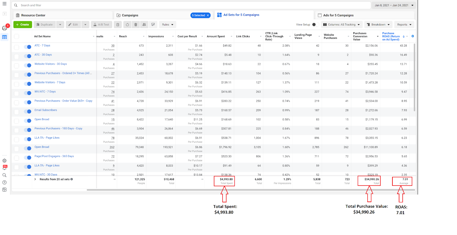The width and height of the screenshot is (457, 235).
Task: Click the vertical scrollbar of the table
Action: [414, 77]
